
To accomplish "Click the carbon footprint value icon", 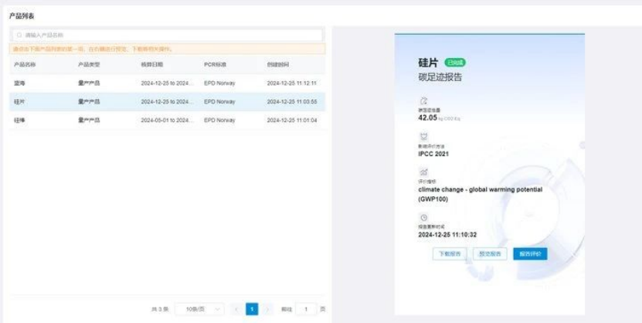I will 423,100.
